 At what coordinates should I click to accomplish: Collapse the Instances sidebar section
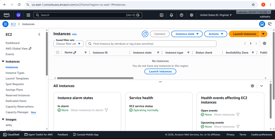click(x=3, y=61)
